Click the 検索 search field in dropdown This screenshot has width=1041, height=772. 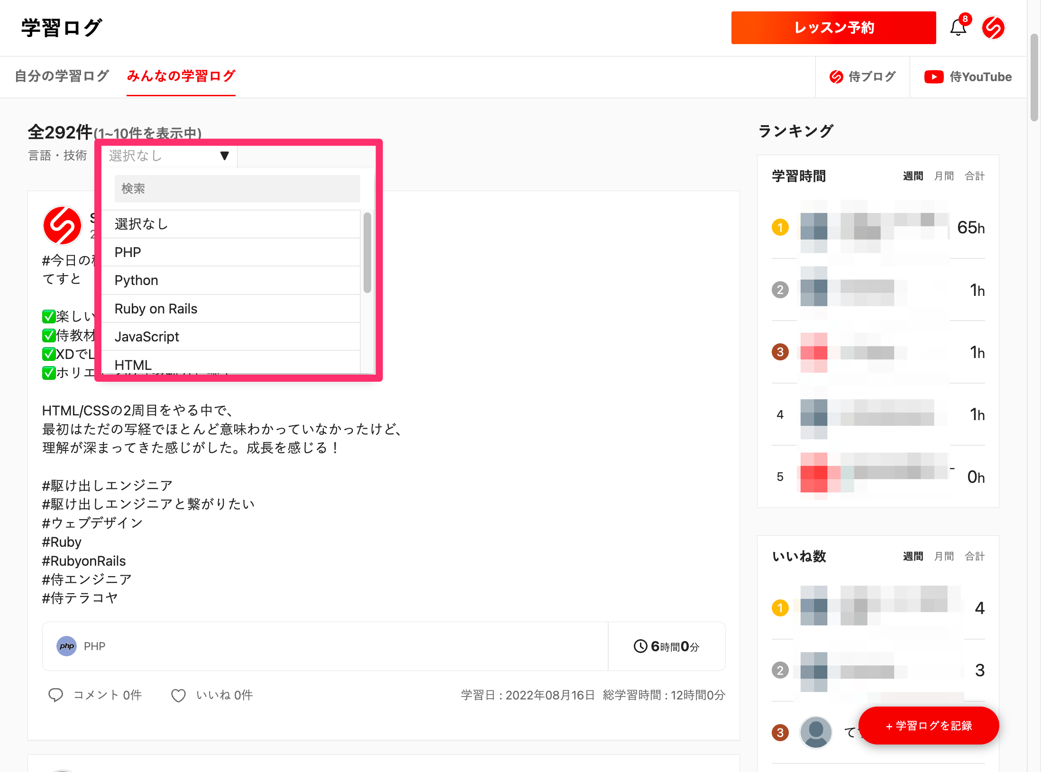(237, 189)
